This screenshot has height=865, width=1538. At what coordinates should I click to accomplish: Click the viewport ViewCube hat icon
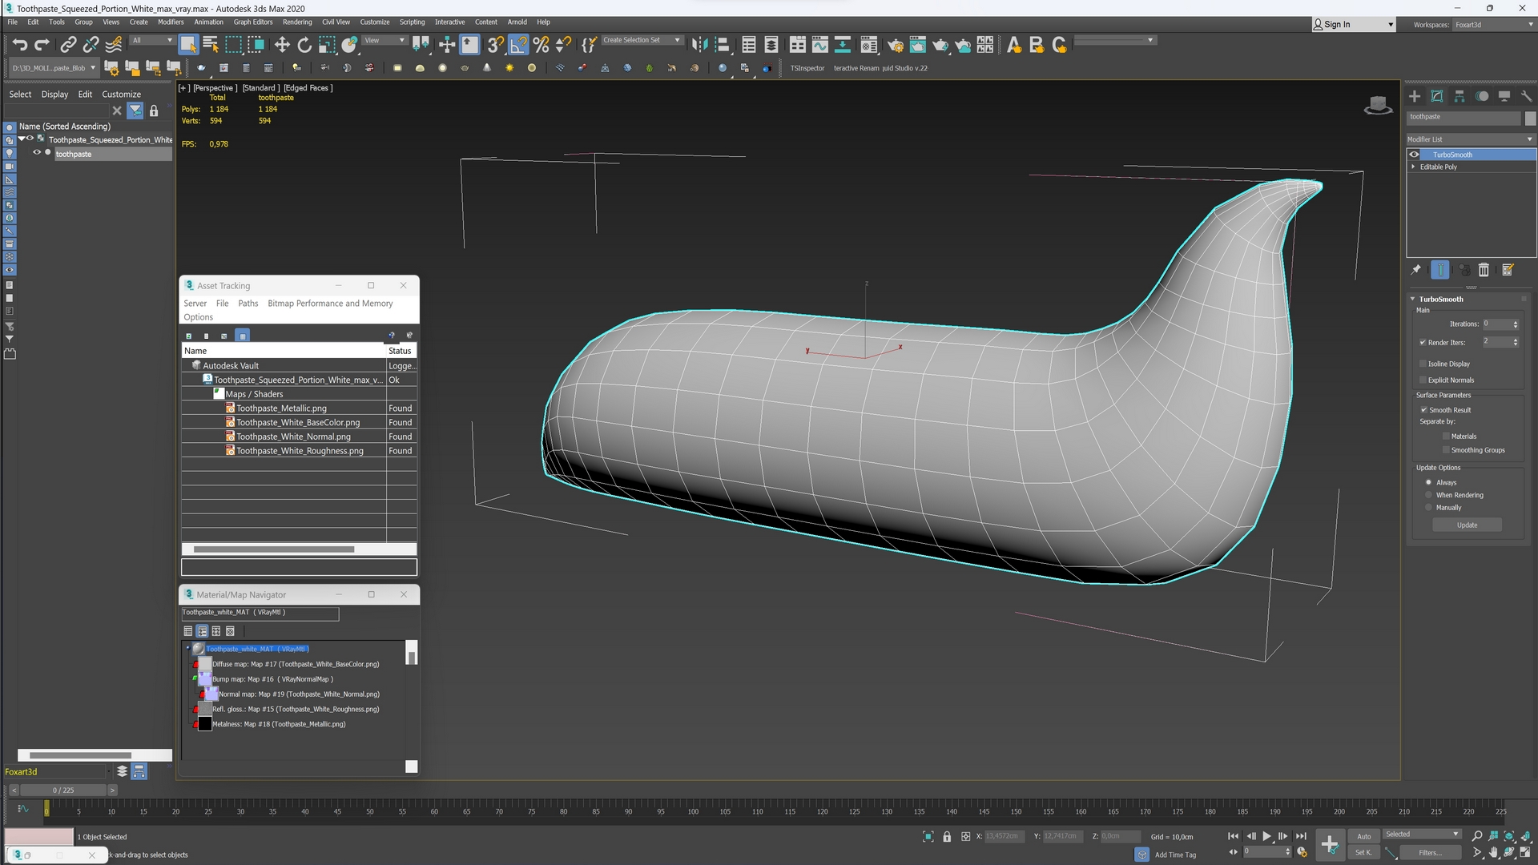pyautogui.click(x=1378, y=105)
